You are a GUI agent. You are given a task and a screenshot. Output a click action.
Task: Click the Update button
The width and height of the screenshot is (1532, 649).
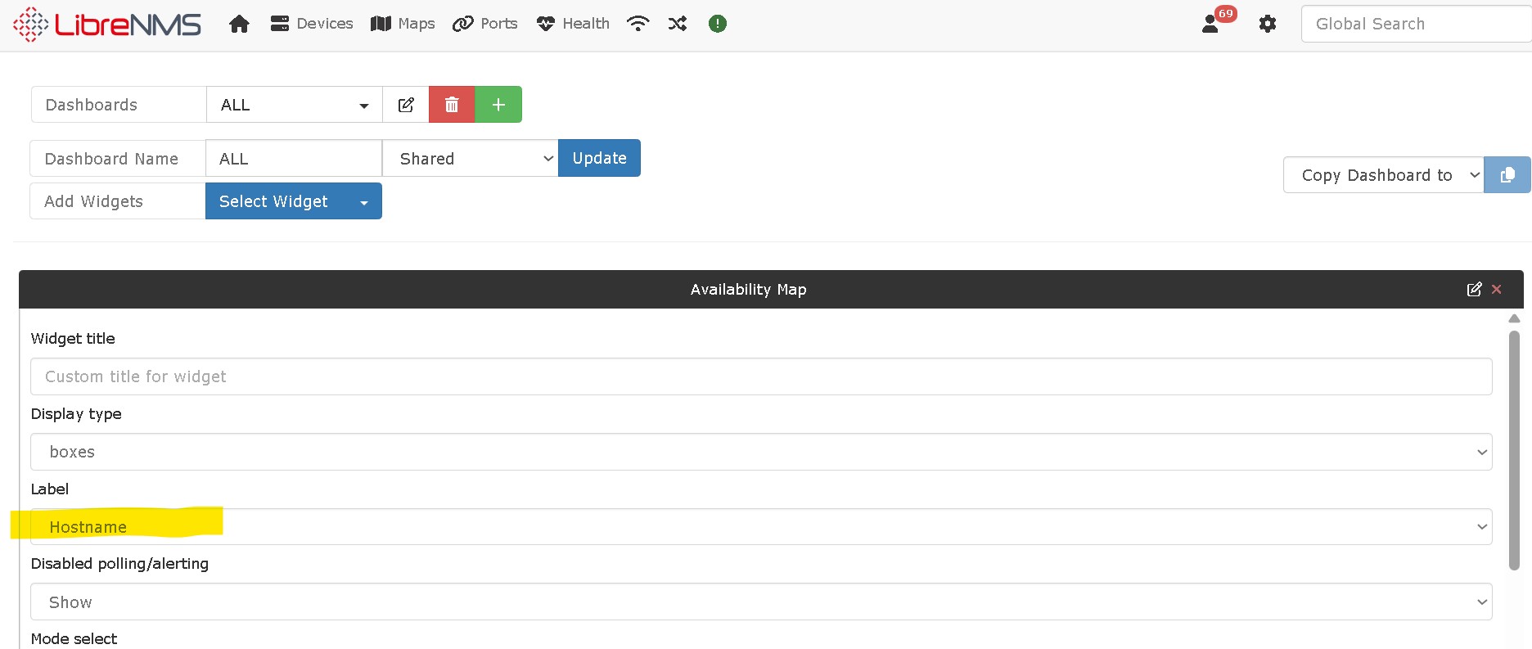click(599, 158)
